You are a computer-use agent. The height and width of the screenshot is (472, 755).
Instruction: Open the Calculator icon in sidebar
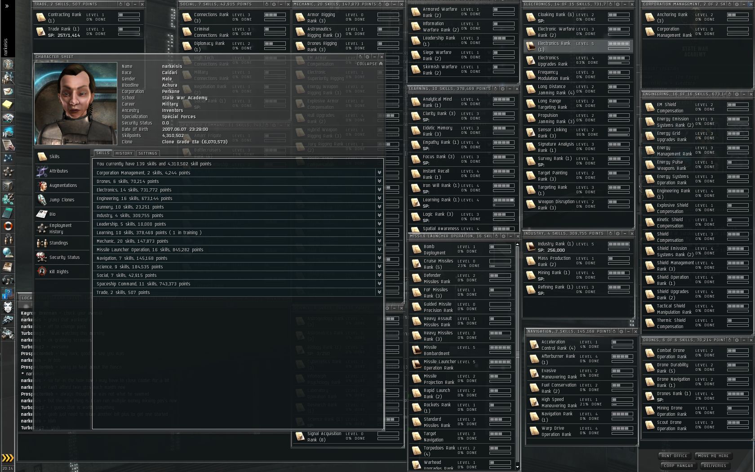(x=8, y=213)
